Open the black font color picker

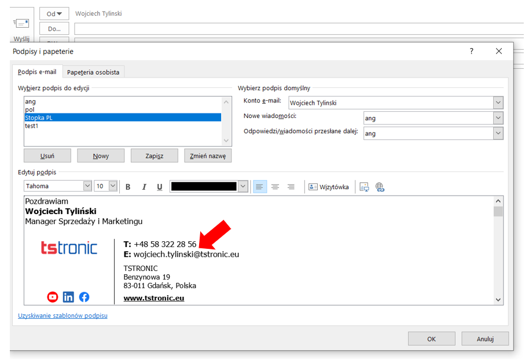[243, 186]
